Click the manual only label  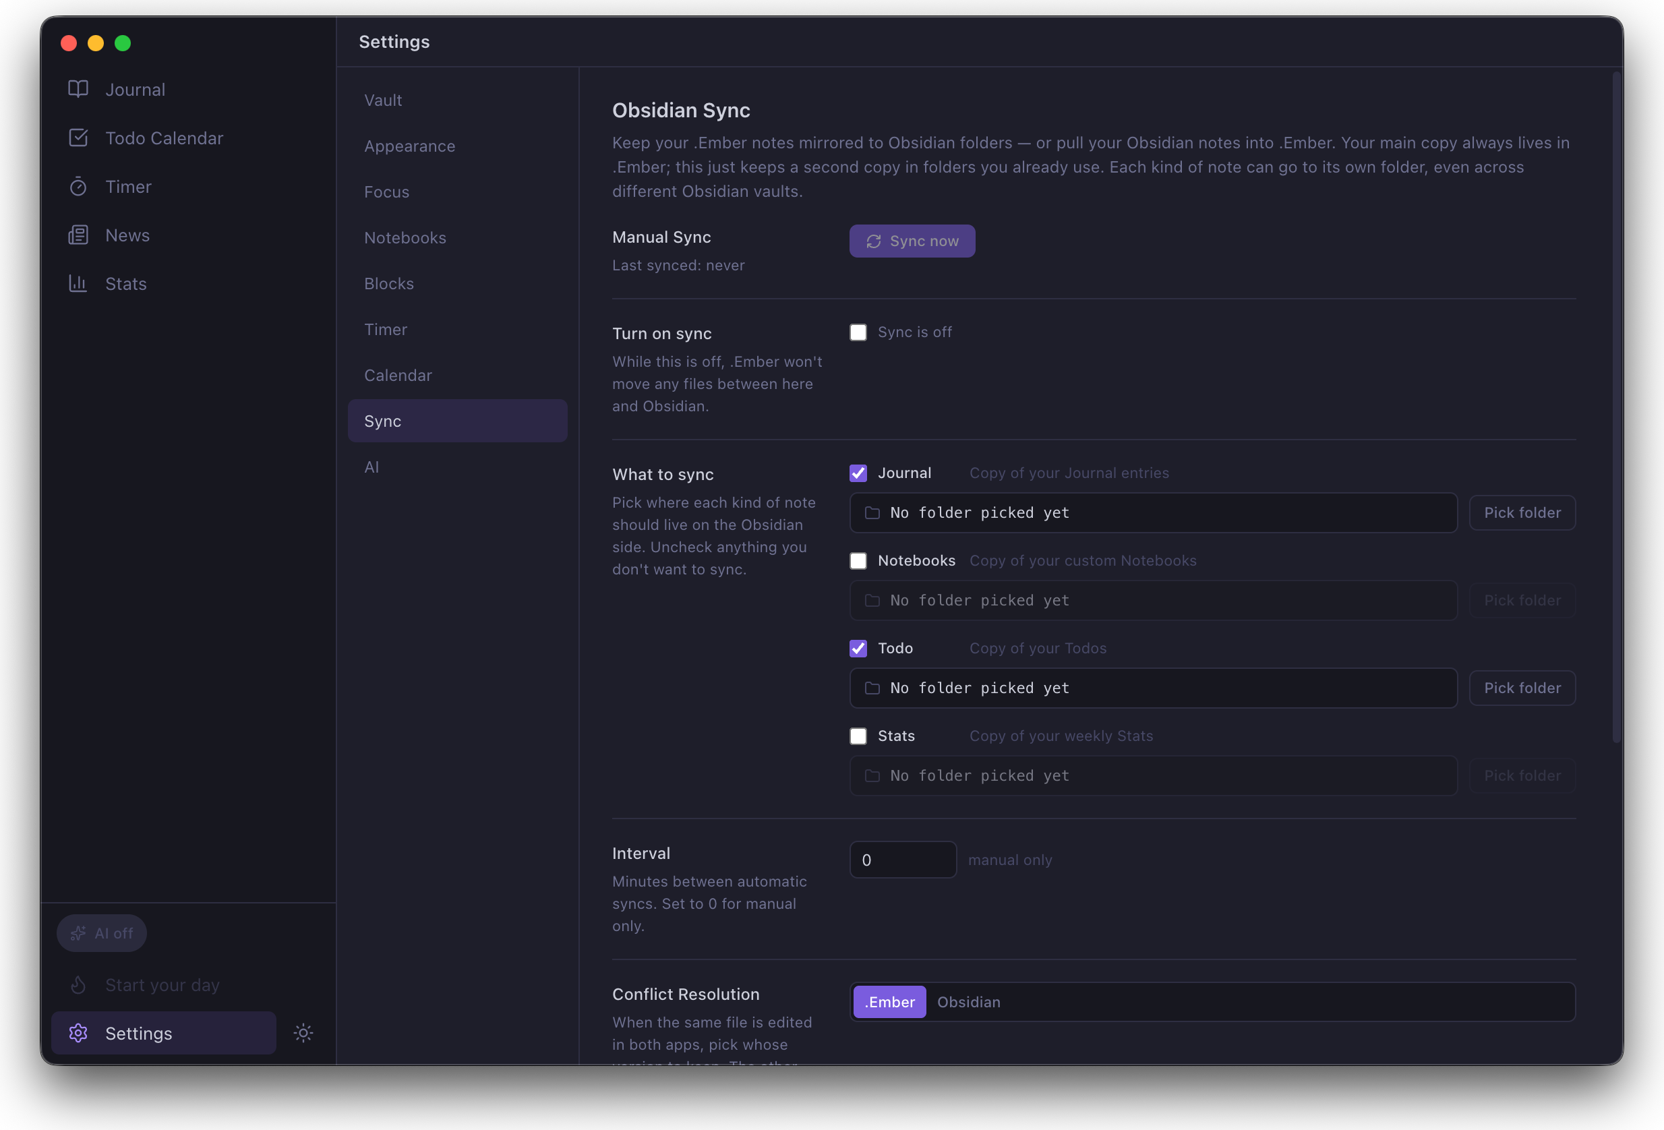click(1010, 860)
